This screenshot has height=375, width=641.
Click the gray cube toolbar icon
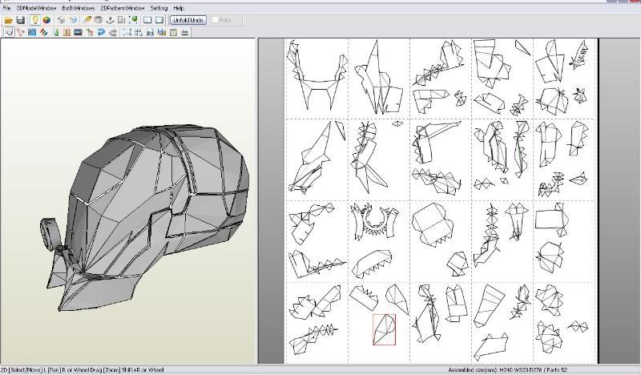pos(62,20)
